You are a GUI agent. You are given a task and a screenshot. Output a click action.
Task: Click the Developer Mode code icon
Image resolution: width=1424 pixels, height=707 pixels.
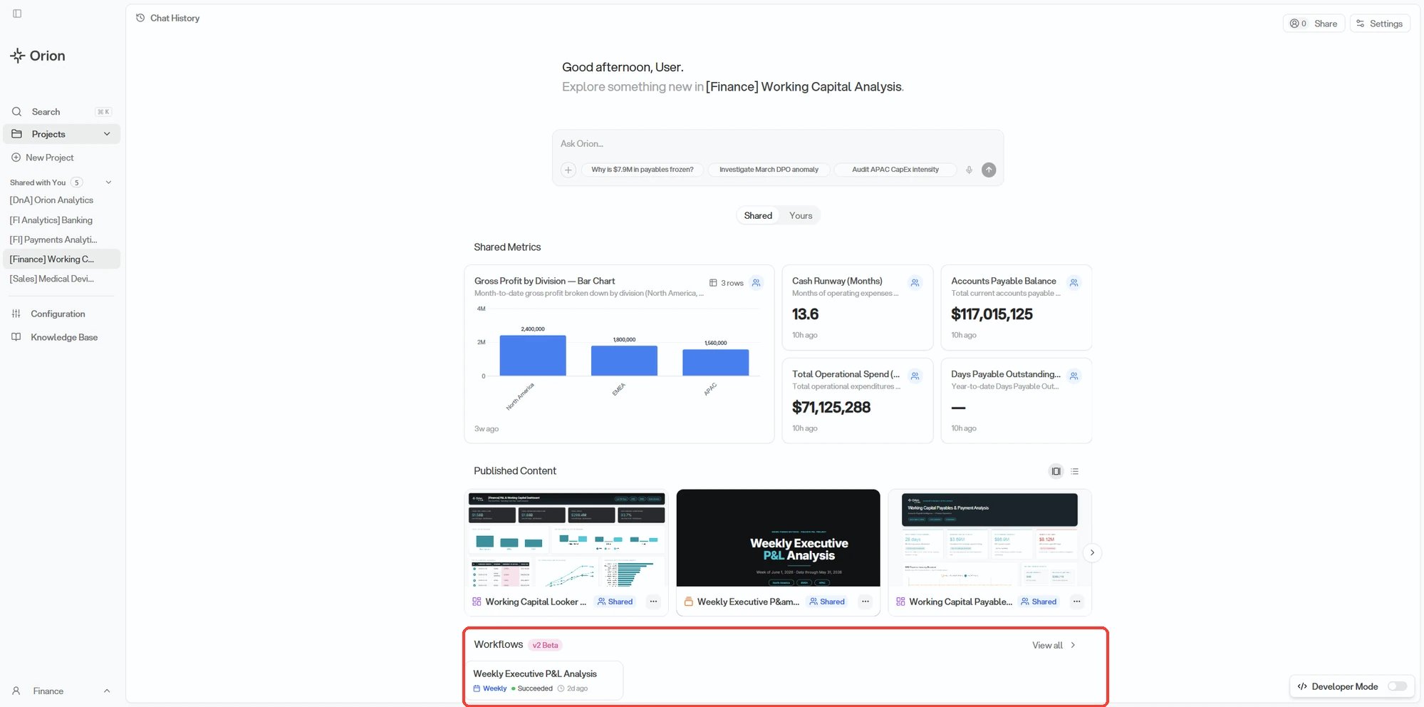1302,686
